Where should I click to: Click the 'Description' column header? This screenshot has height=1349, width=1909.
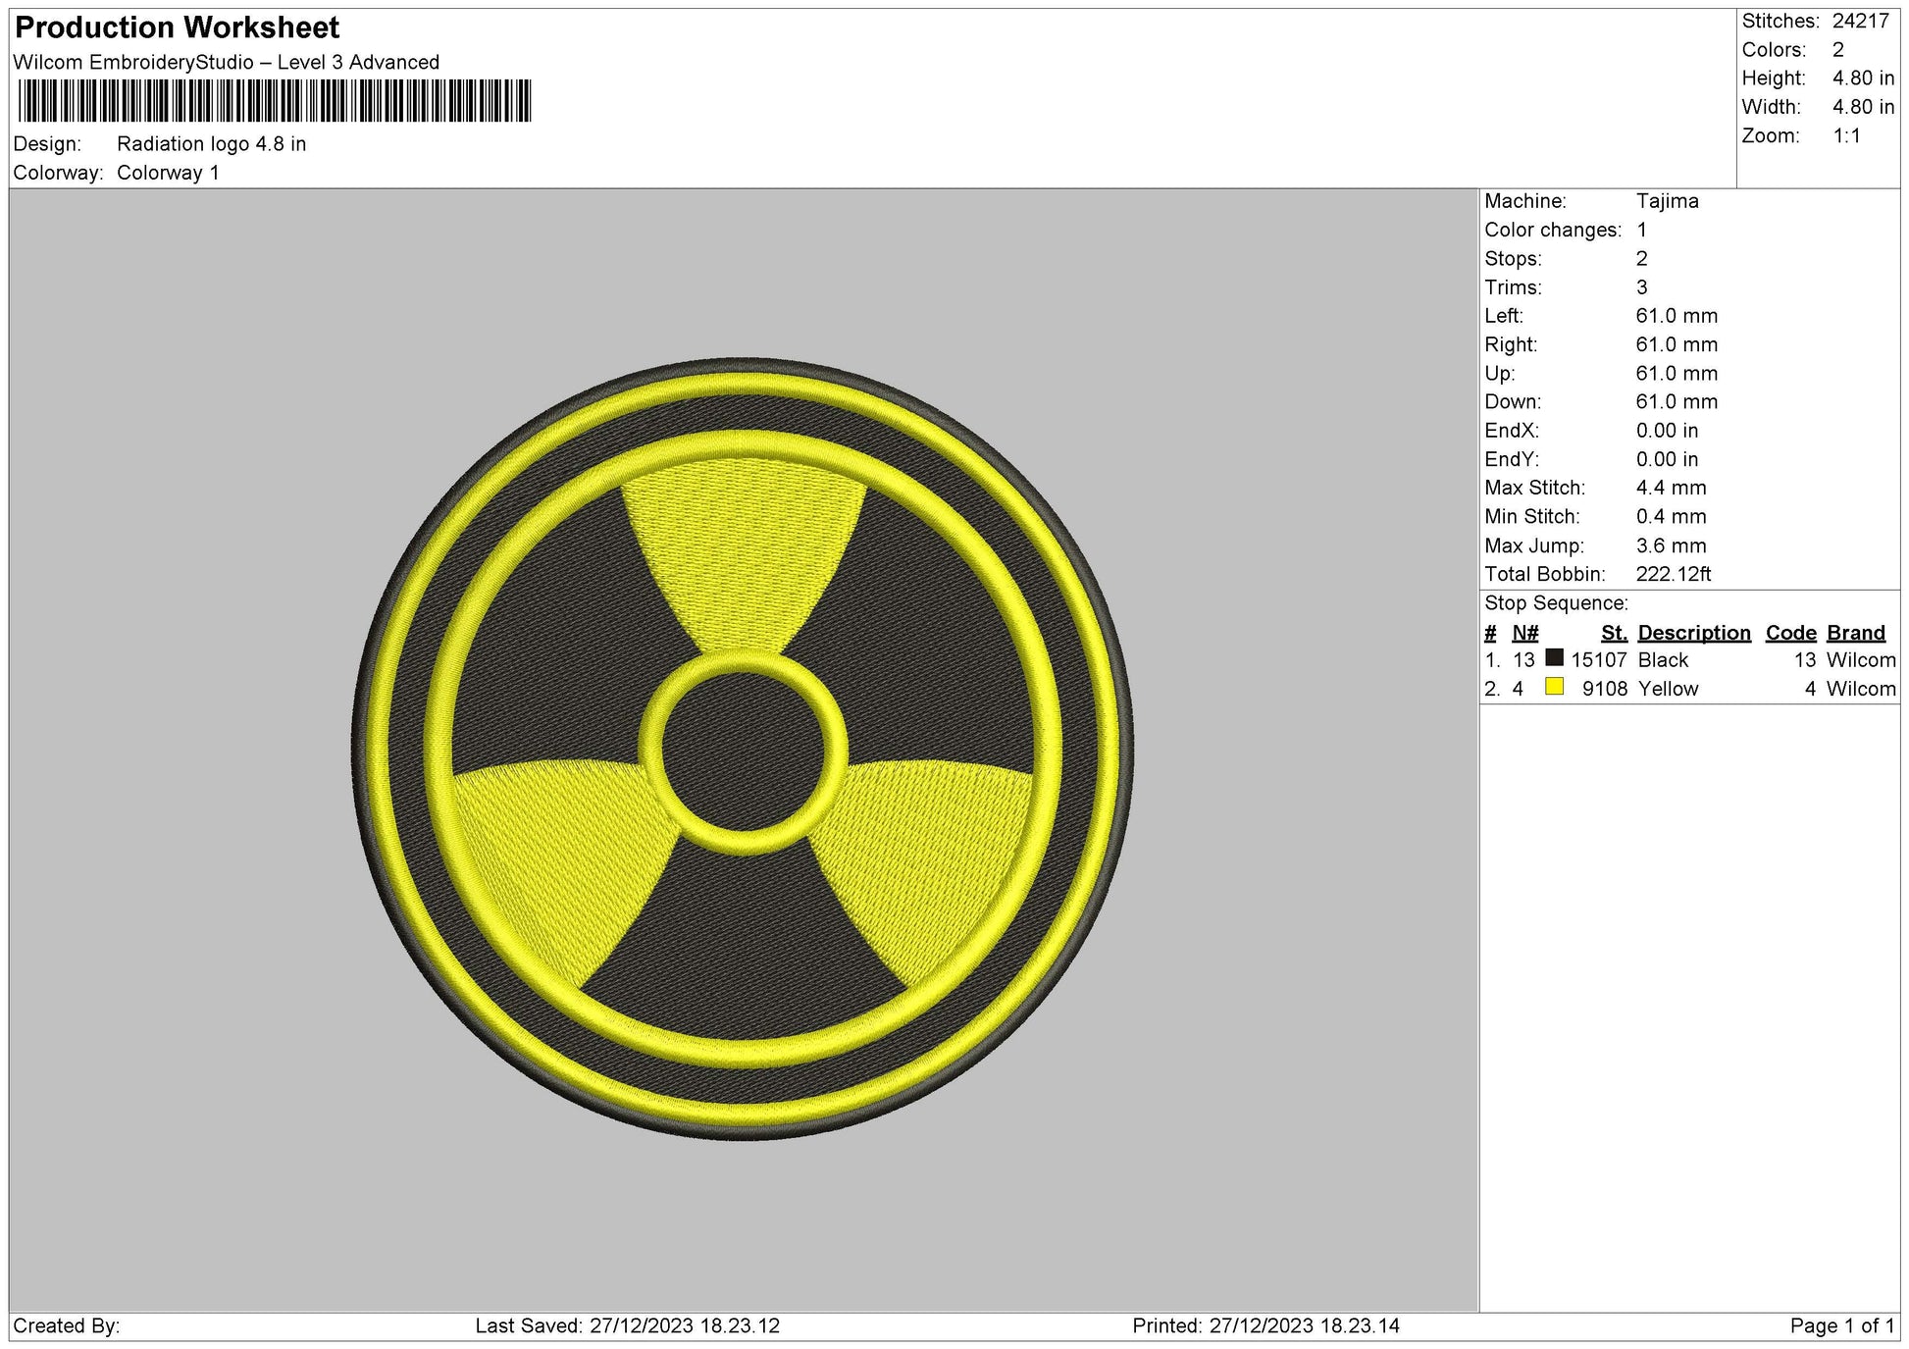coord(1694,633)
